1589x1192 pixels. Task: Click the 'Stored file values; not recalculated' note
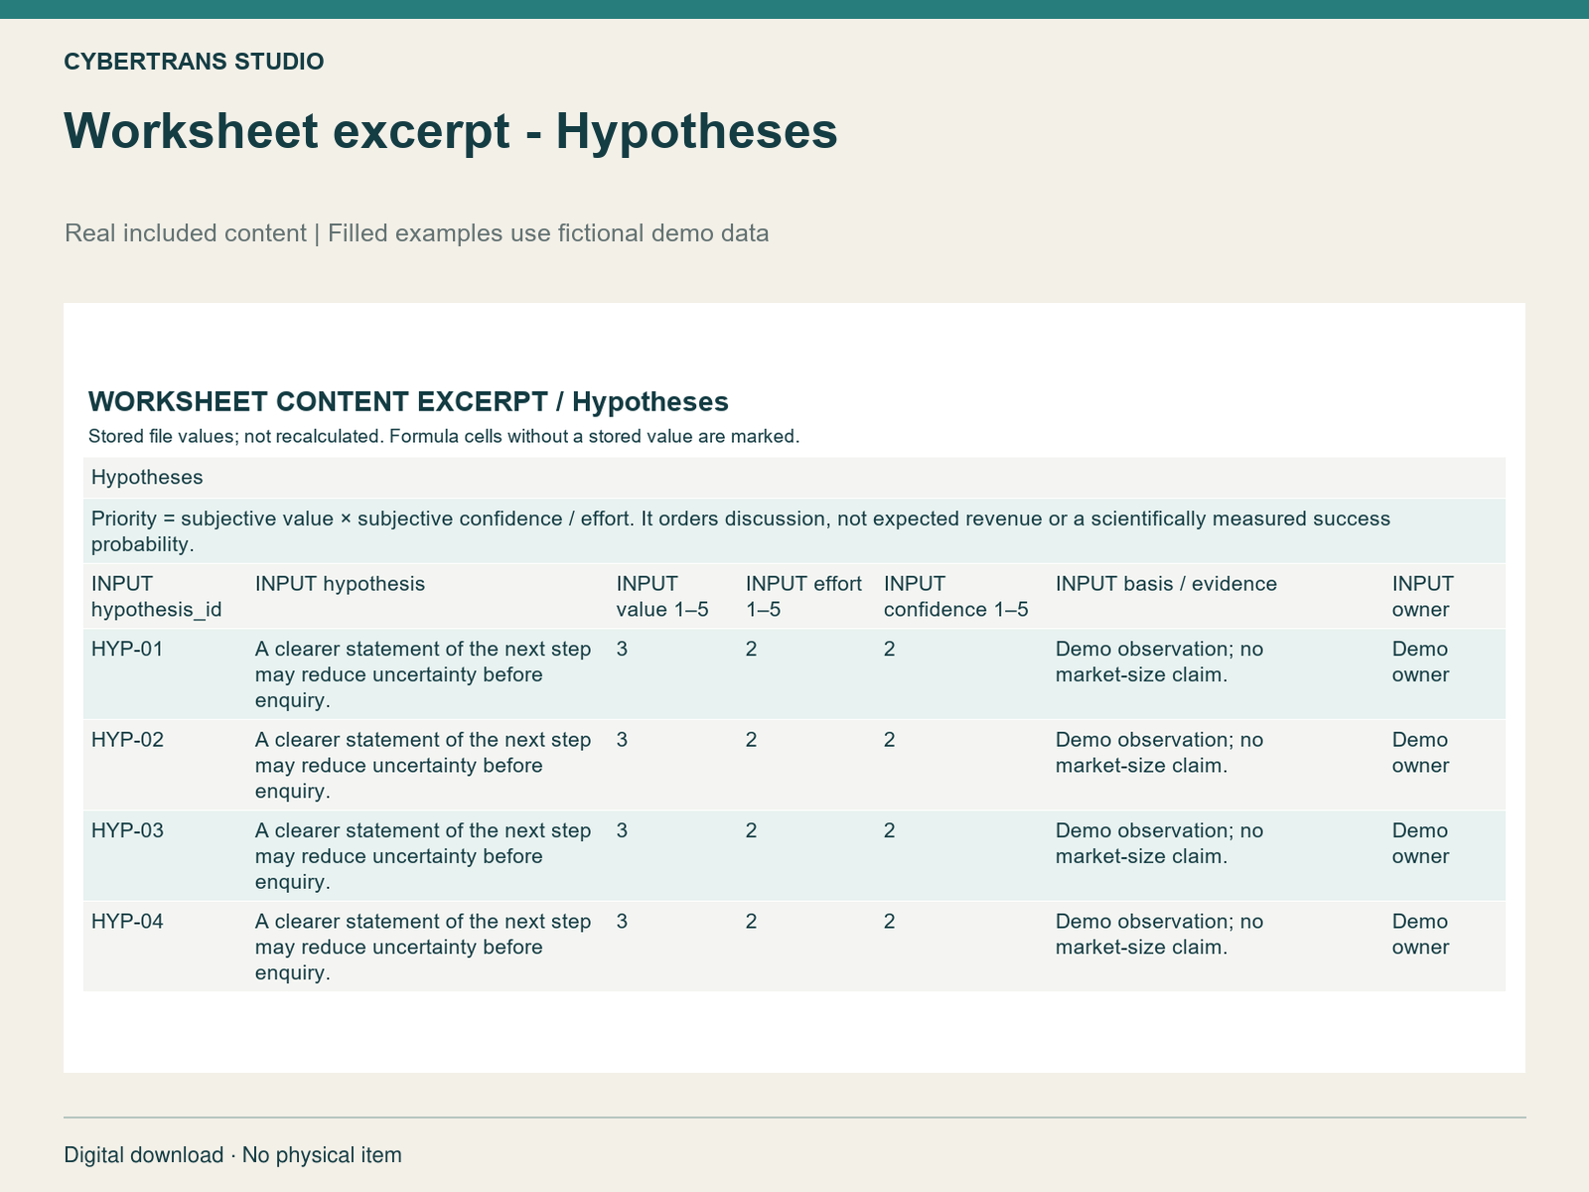tap(444, 436)
